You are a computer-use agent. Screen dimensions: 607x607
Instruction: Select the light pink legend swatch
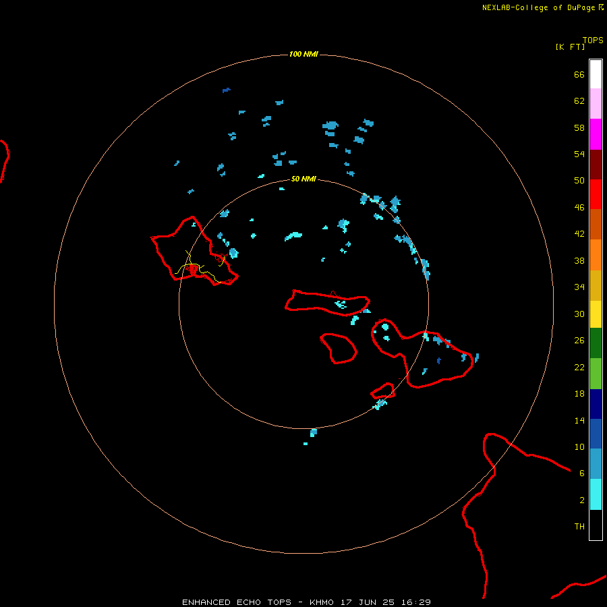click(x=596, y=104)
